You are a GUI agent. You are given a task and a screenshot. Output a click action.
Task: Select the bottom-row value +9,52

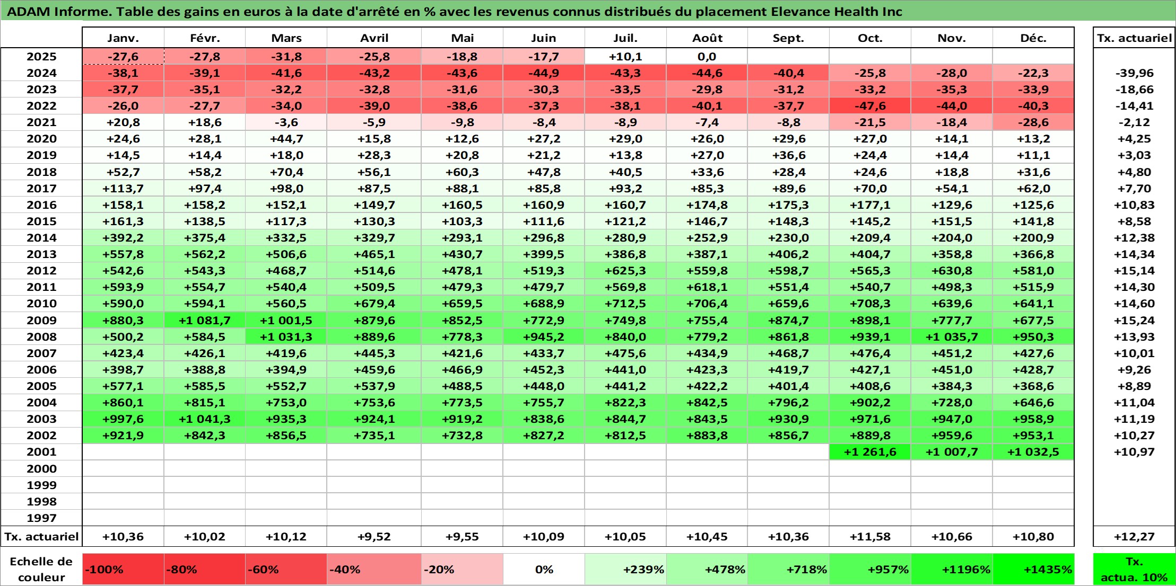click(374, 536)
